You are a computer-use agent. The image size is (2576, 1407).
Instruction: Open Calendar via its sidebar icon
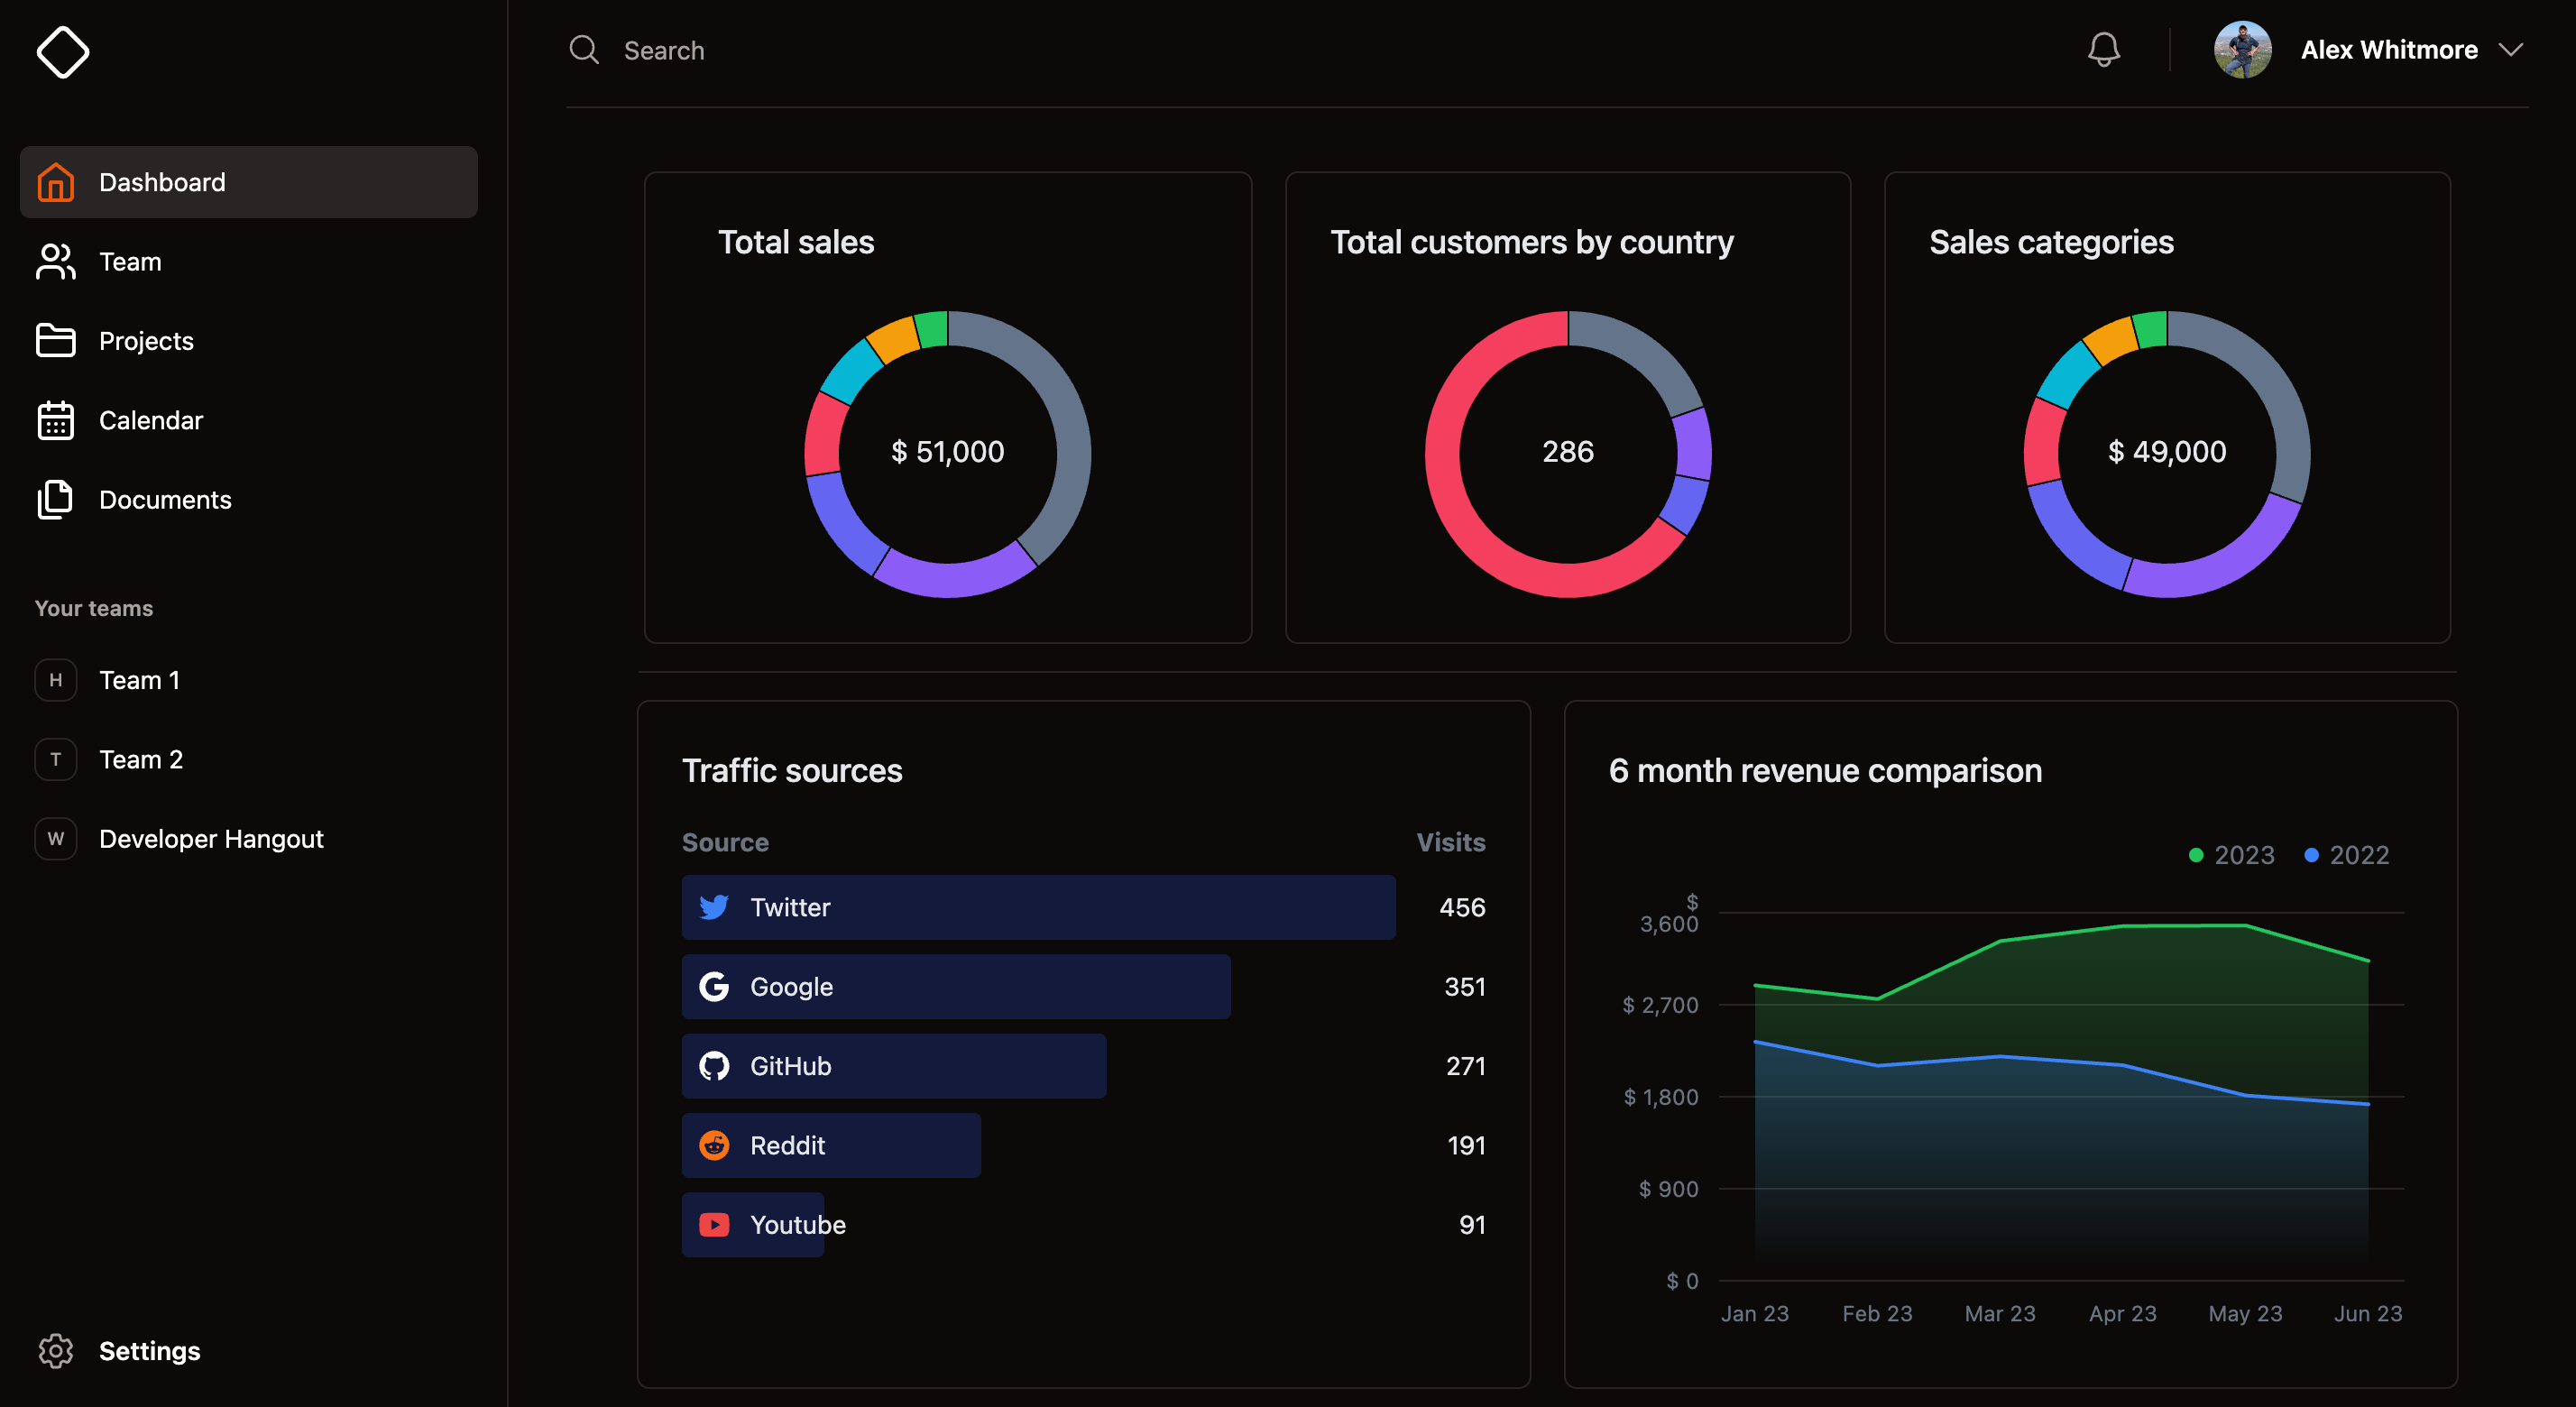[x=55, y=420]
